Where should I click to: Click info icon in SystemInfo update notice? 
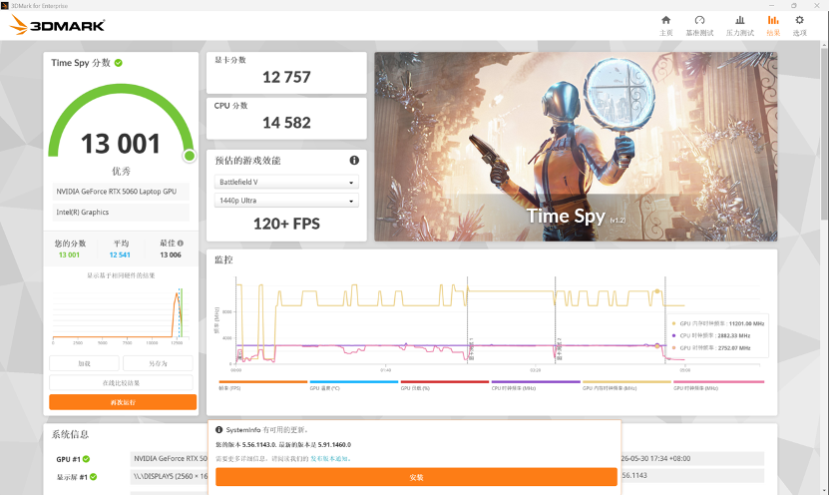click(218, 430)
